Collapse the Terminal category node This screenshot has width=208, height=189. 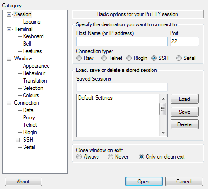9,29
